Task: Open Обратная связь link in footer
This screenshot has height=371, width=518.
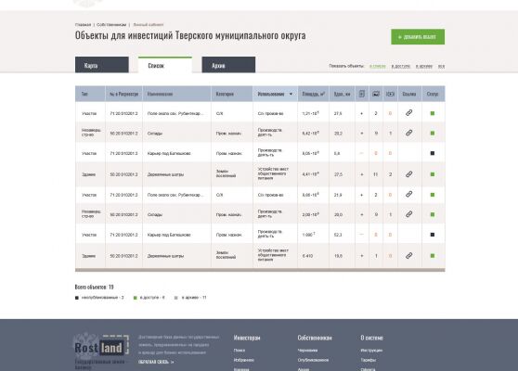Action: click(x=156, y=362)
